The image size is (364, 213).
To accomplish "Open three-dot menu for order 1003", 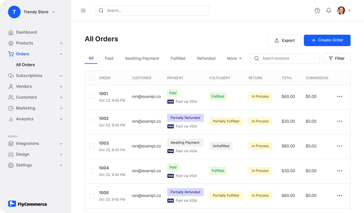I will [339, 146].
